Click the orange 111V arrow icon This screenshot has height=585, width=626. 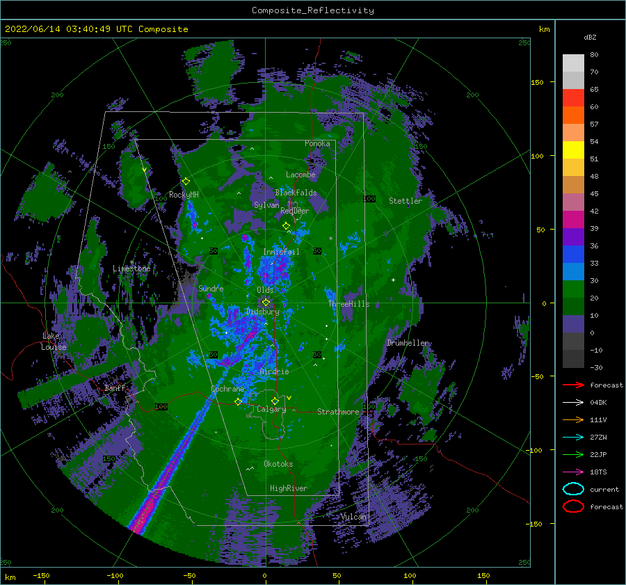pos(573,419)
